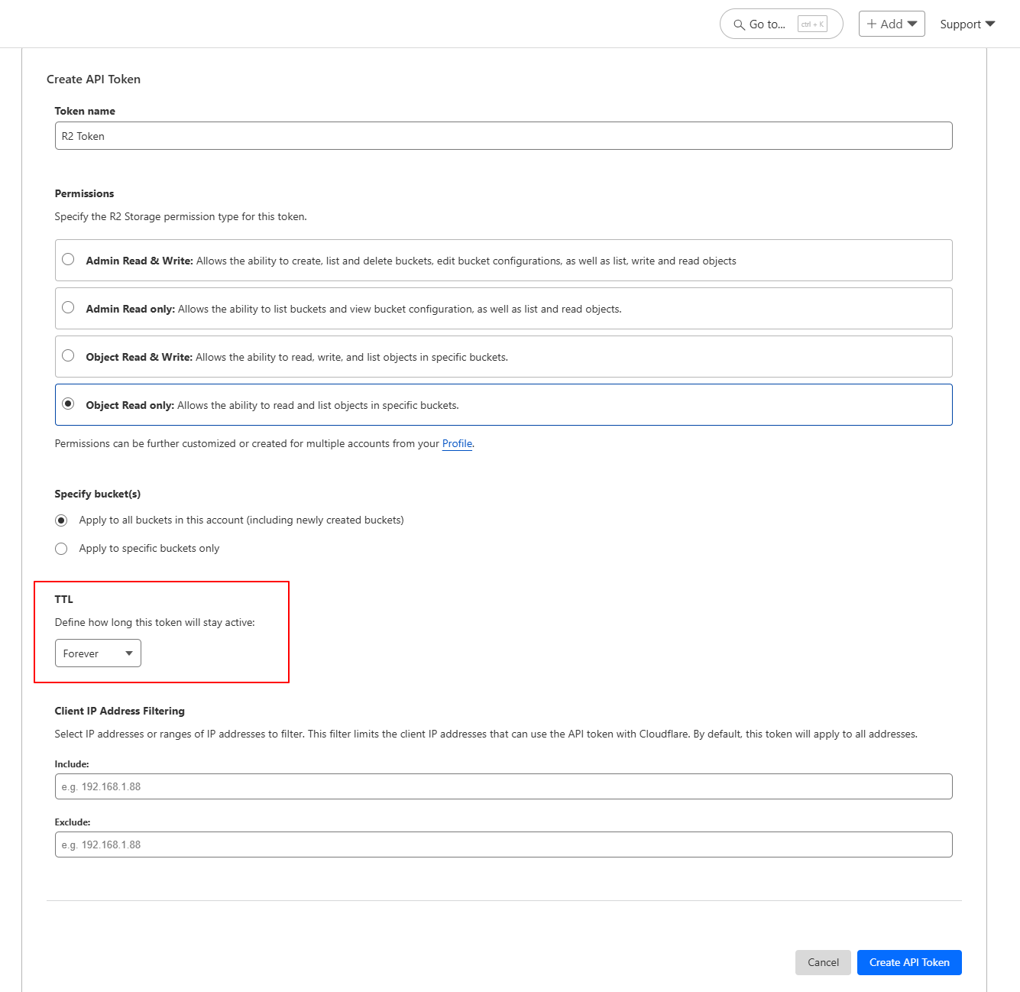Image resolution: width=1020 pixels, height=992 pixels.
Task: Select Object Read only radio button
Action: (68, 404)
